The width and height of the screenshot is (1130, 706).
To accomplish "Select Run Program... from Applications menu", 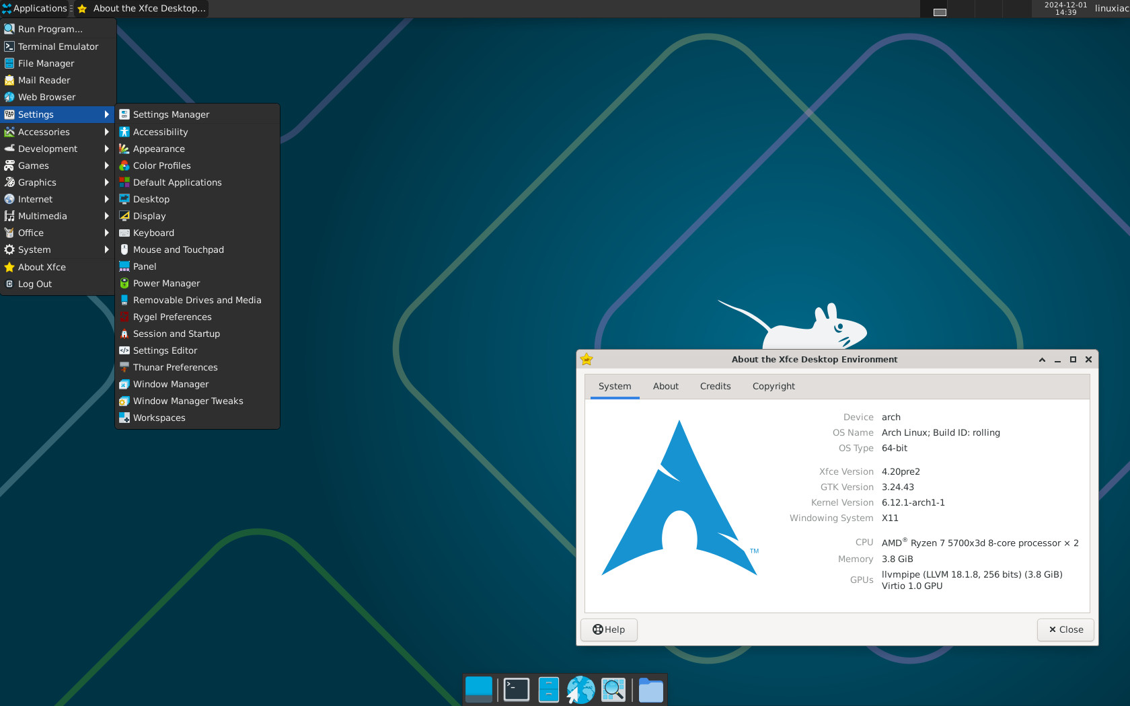I will click(58, 29).
